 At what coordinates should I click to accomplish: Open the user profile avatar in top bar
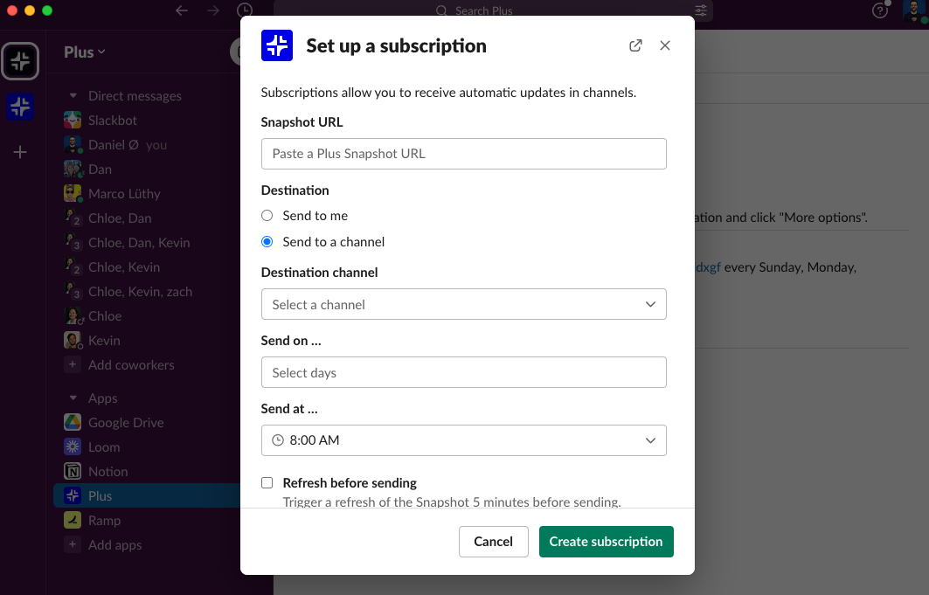point(915,10)
